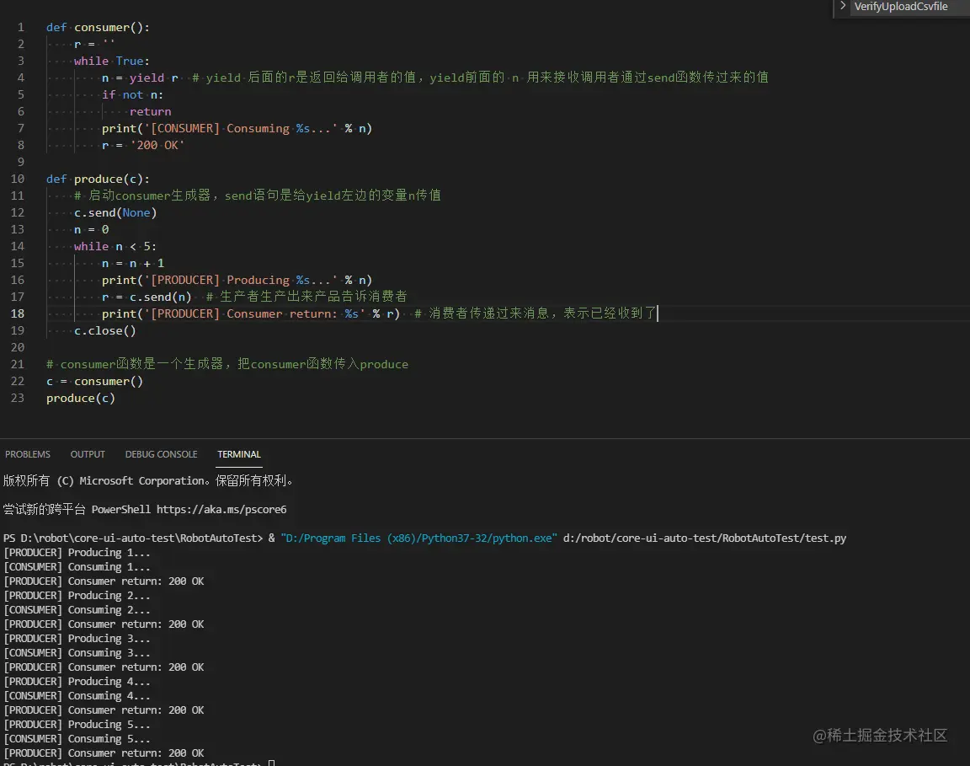Click the 'c.send(None)' call
The width and height of the screenshot is (970, 766).
coord(115,212)
